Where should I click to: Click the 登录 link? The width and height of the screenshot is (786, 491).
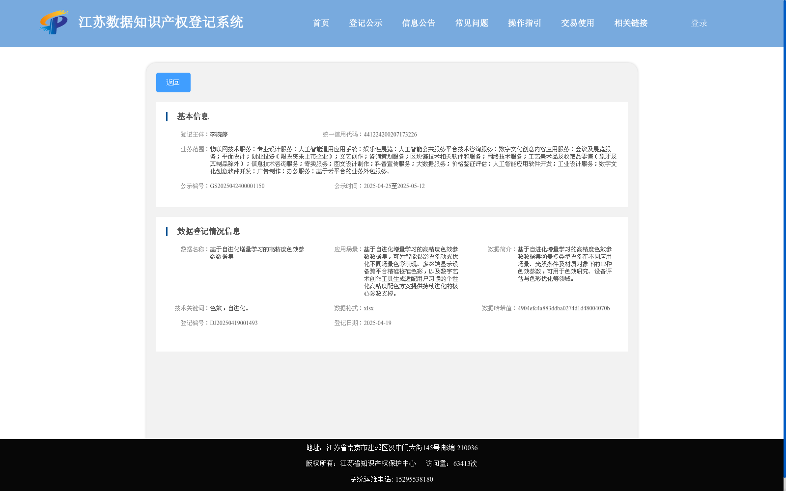tap(699, 23)
